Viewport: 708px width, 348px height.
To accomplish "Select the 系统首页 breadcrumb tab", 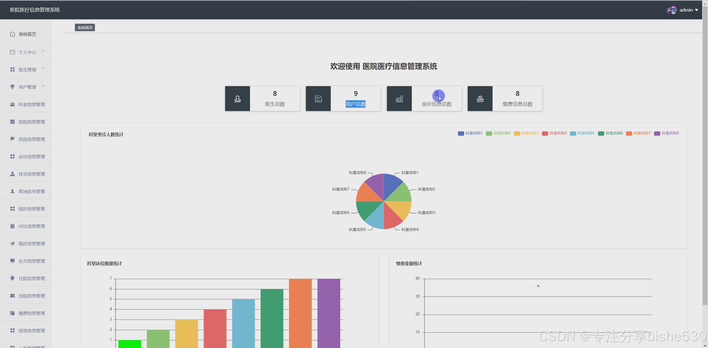I will (x=85, y=28).
